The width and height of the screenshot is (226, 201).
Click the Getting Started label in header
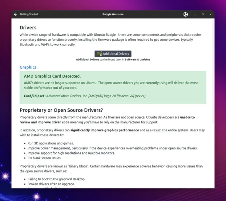coord(29,14)
